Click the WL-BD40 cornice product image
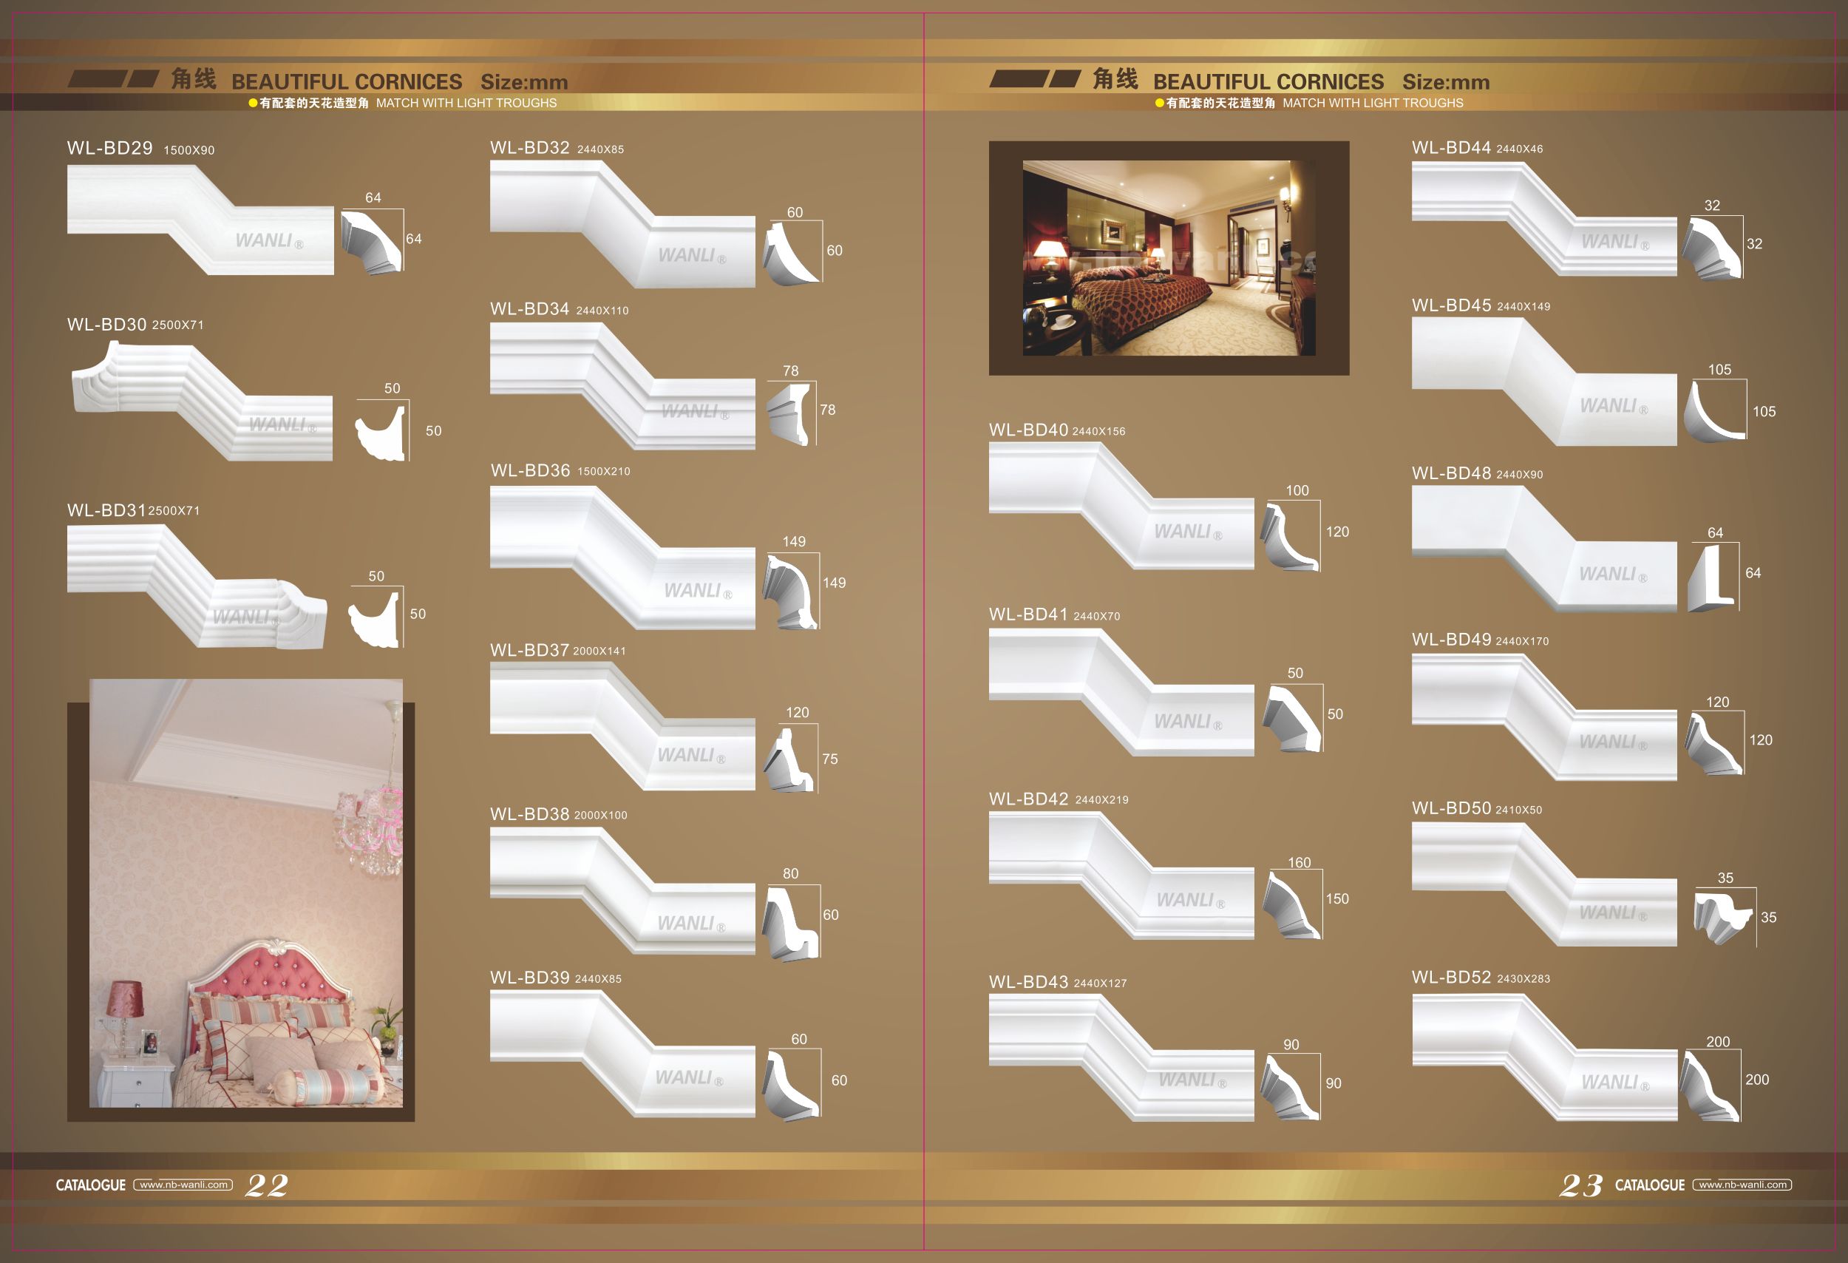This screenshot has width=1848, height=1263. tap(1121, 506)
